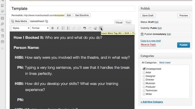Click the Template title input field
195x109 pixels.
(x=72, y=9)
